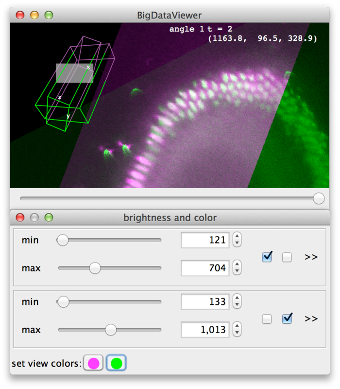Expand top group with >> button
The height and width of the screenshot is (389, 340).
pos(311,257)
